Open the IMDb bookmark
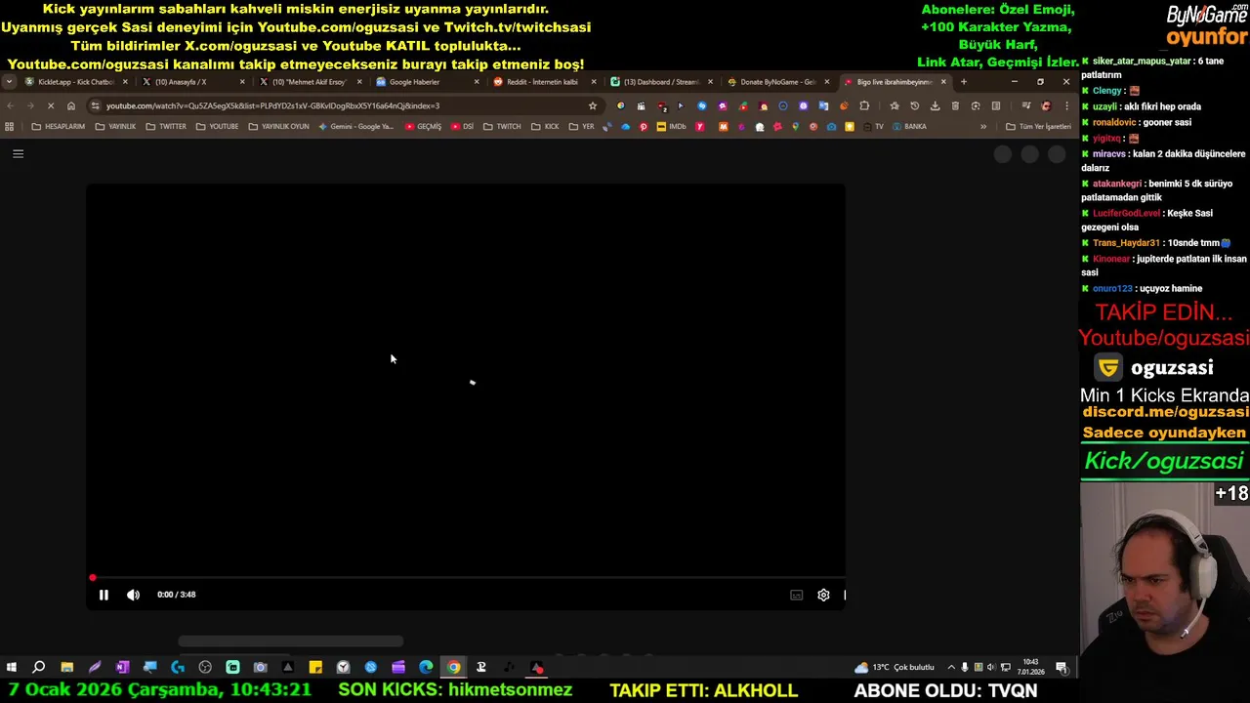1250x703 pixels. click(671, 127)
